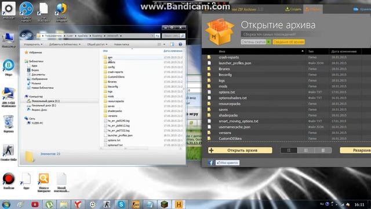This screenshot has height=209, width=371.
Task: Click the orange box logo in ZIP Archiver
Action: pos(220,32)
